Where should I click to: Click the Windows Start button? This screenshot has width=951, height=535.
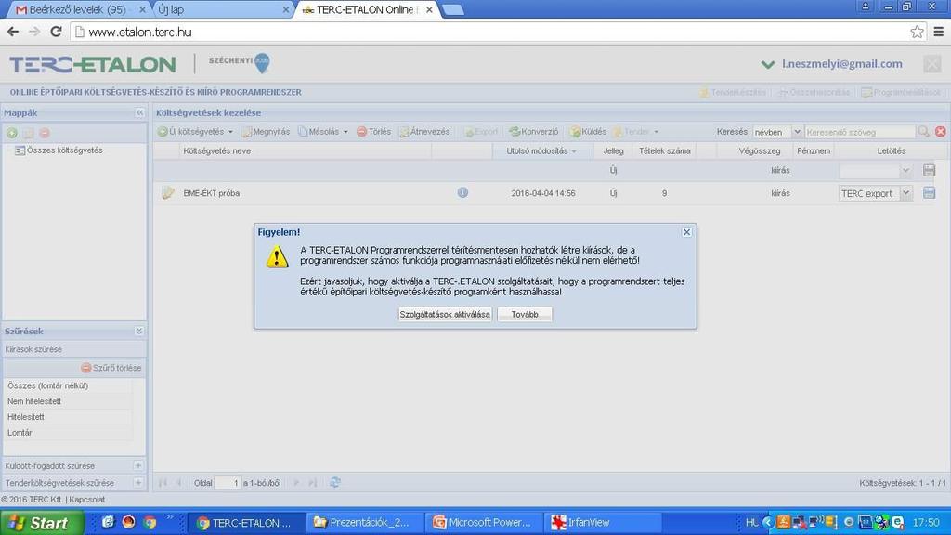(41, 523)
